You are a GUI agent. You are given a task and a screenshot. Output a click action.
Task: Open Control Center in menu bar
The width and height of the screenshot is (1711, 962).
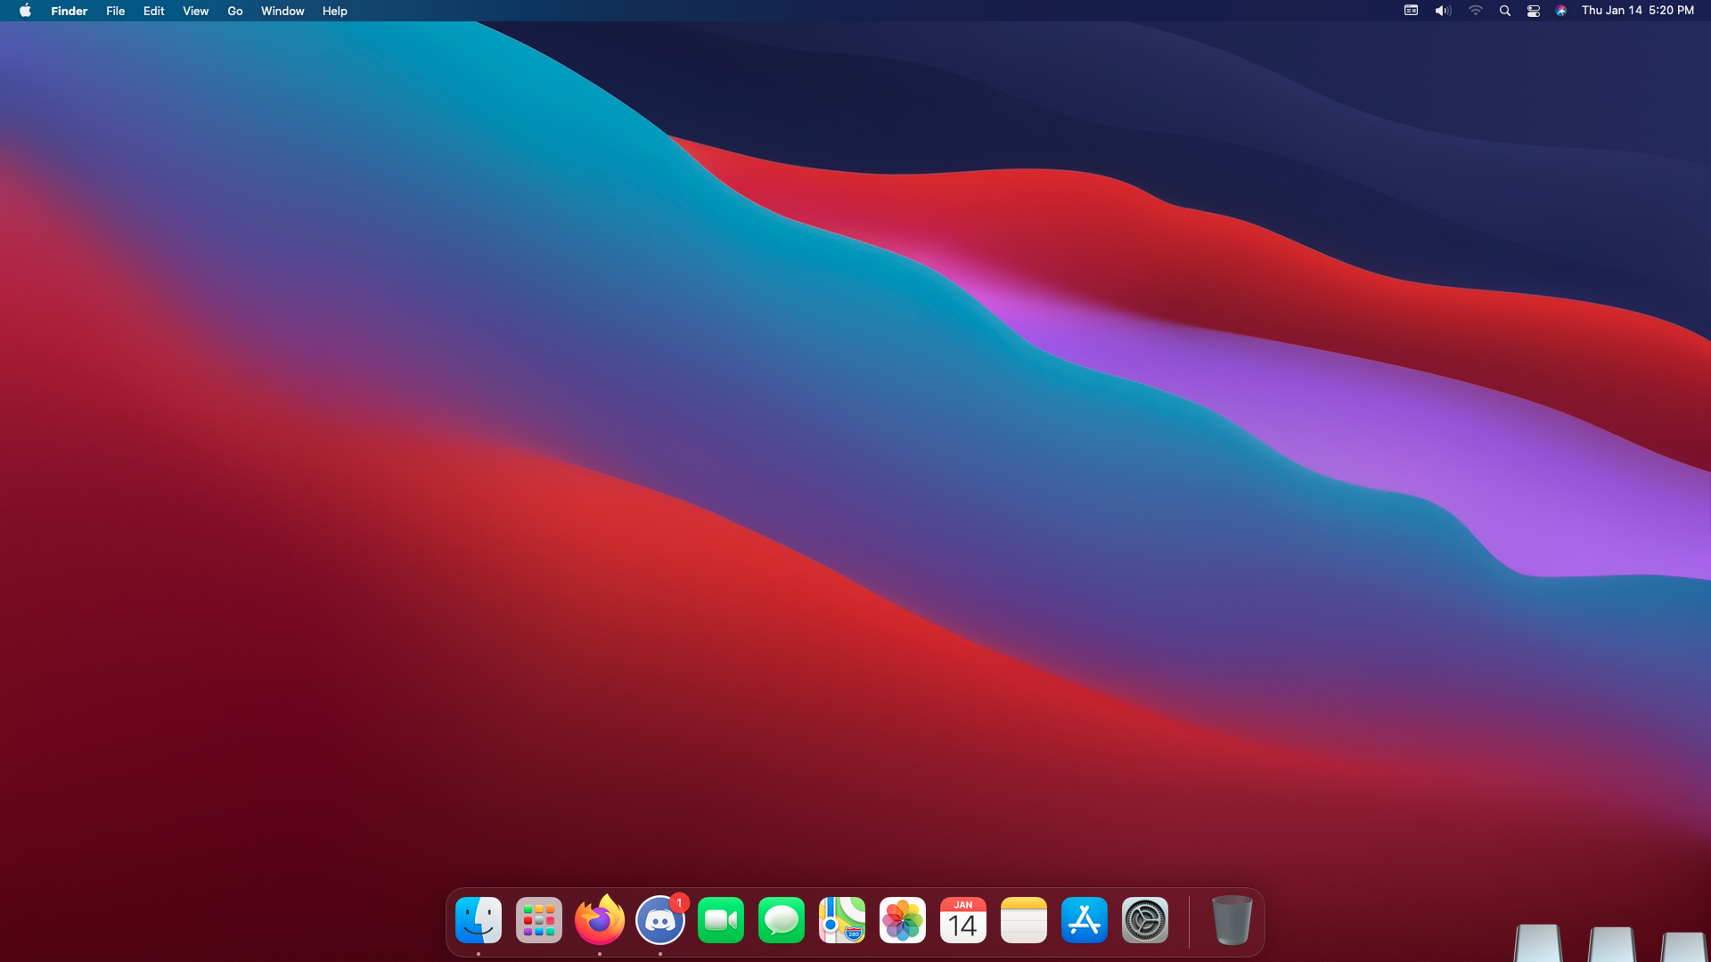1534,11
